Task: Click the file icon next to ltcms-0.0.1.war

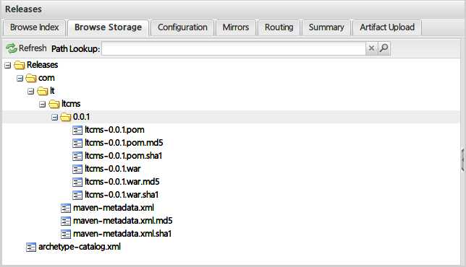Action: [x=77, y=169]
